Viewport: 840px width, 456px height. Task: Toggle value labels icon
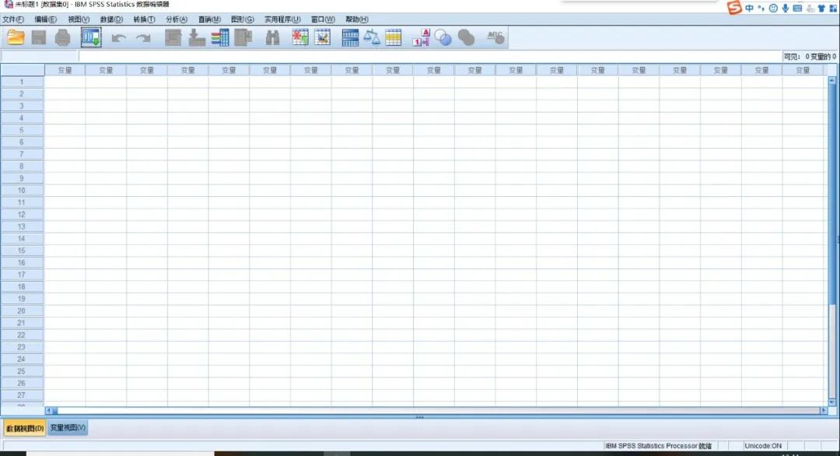click(x=421, y=37)
